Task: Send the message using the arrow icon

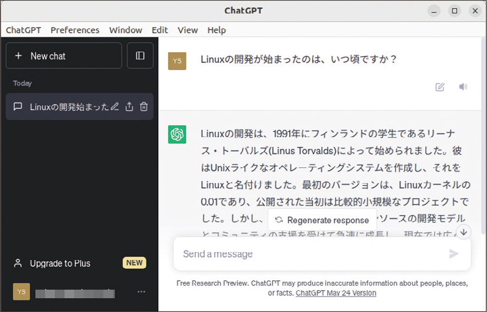Action: [x=454, y=253]
